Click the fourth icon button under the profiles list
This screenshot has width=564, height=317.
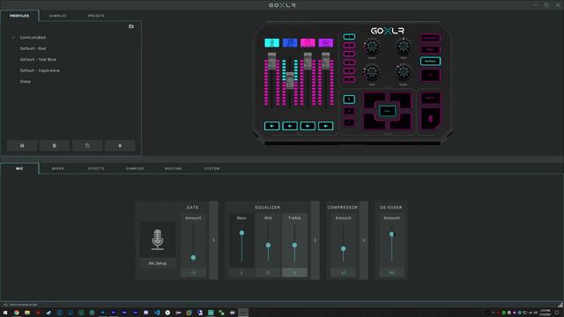point(120,145)
